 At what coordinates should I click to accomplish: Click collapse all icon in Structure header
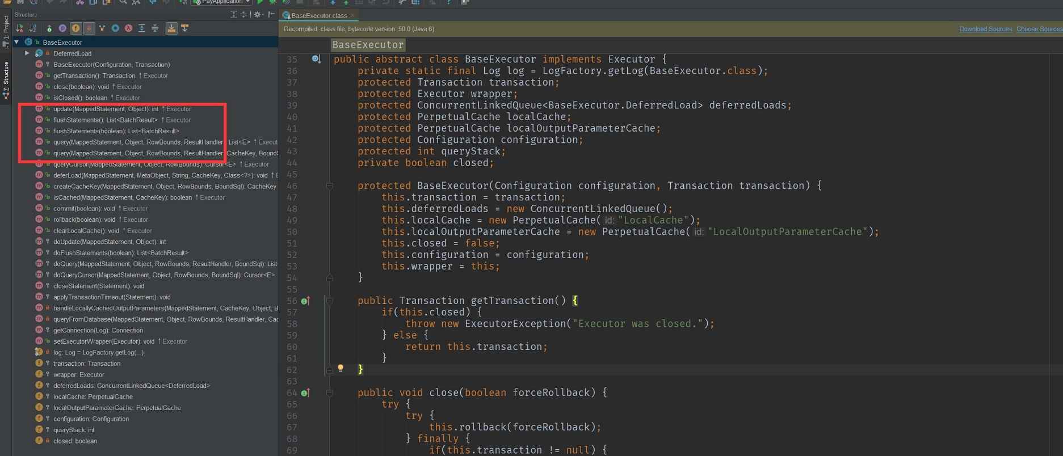(243, 14)
